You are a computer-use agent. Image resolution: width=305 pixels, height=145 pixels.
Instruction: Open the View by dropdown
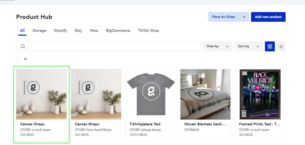217,46
